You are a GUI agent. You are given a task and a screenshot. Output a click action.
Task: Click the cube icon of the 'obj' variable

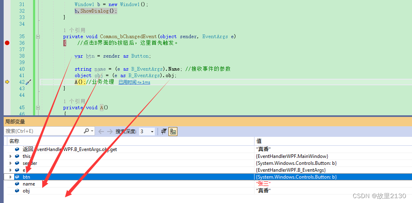click(x=17, y=191)
